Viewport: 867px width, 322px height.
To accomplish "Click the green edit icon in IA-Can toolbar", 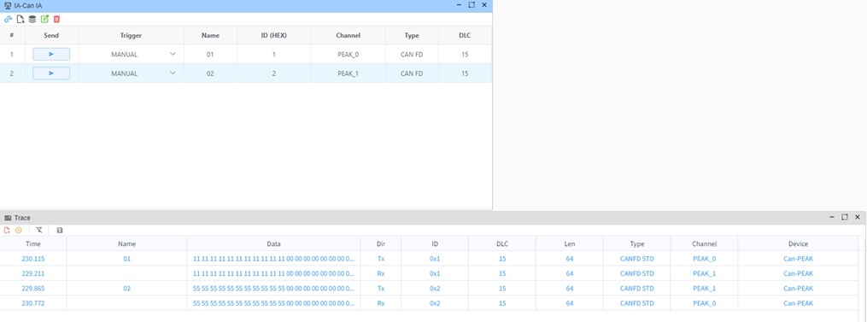I will [44, 19].
